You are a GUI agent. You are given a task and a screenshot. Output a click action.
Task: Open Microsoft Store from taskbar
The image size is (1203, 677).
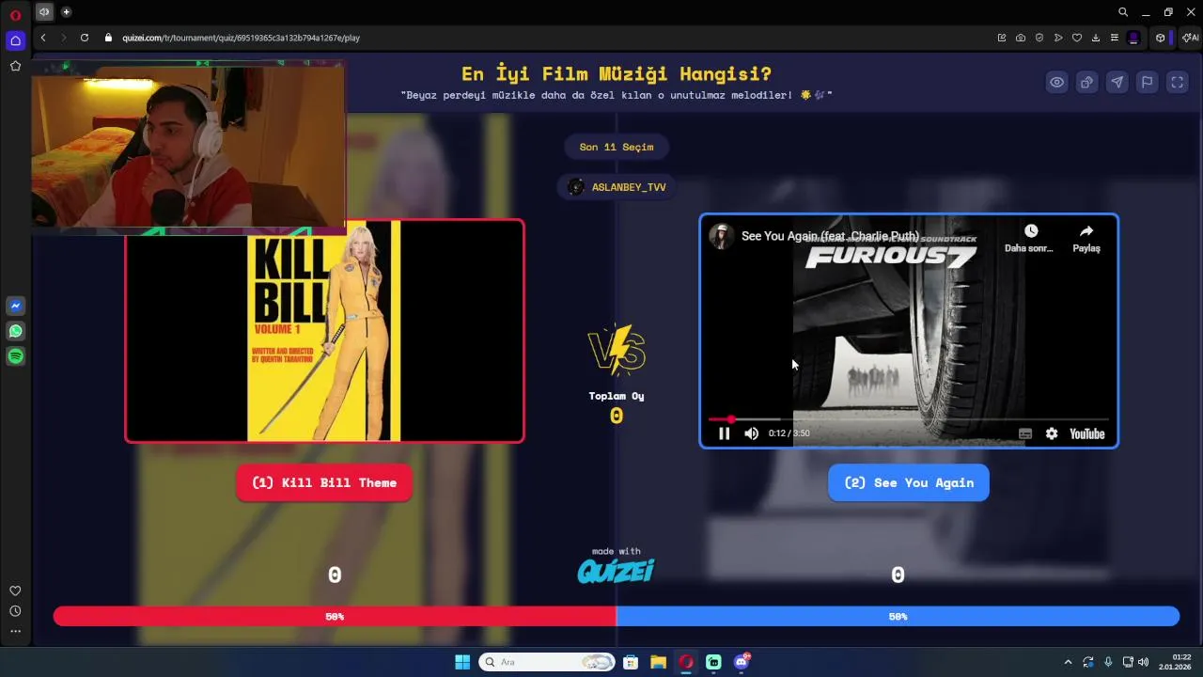point(631,662)
